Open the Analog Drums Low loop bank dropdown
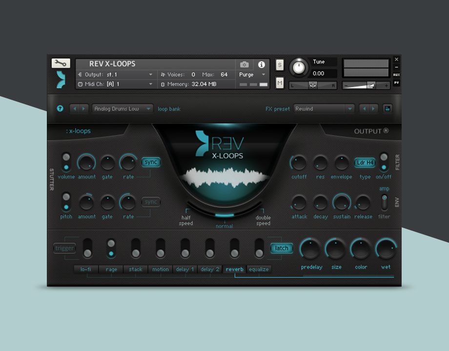Screen dimensions: 449x351 coord(122,109)
